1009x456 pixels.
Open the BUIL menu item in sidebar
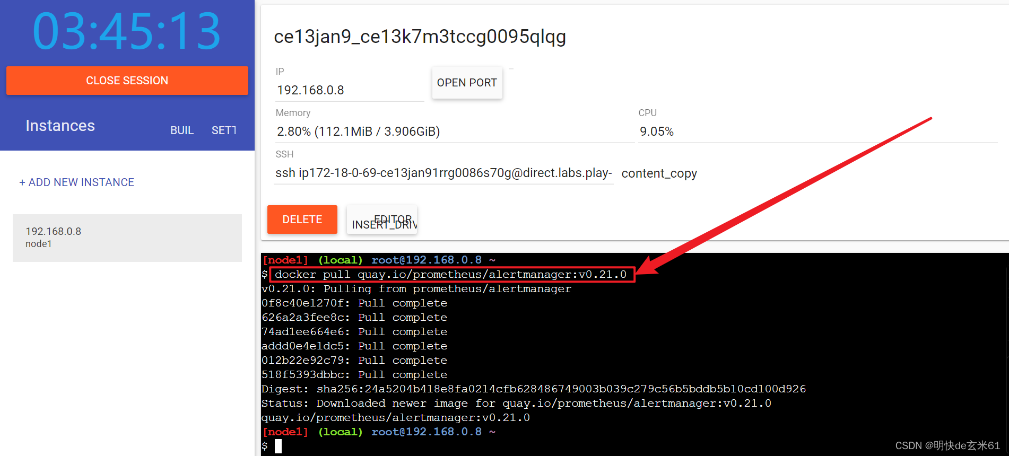182,130
